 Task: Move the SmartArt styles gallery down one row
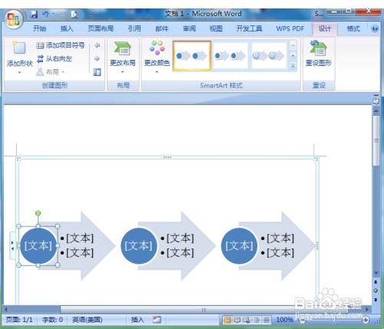(293, 56)
